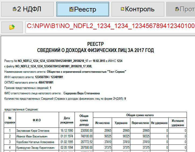Switch to the Реестр tab
The height and width of the screenshot is (152, 195).
point(83,9)
